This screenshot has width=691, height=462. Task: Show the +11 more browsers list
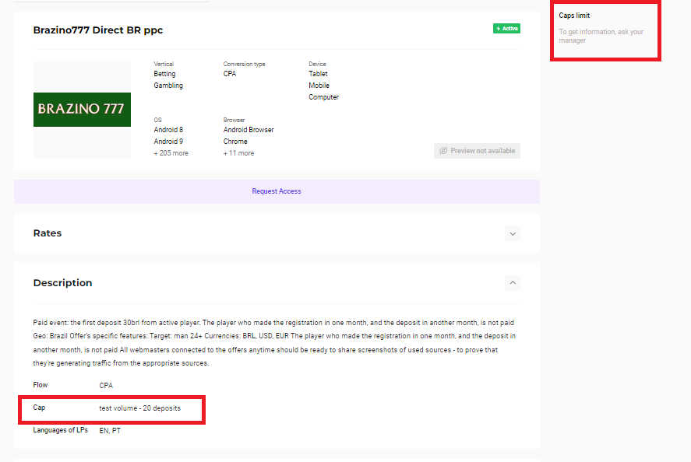point(238,153)
